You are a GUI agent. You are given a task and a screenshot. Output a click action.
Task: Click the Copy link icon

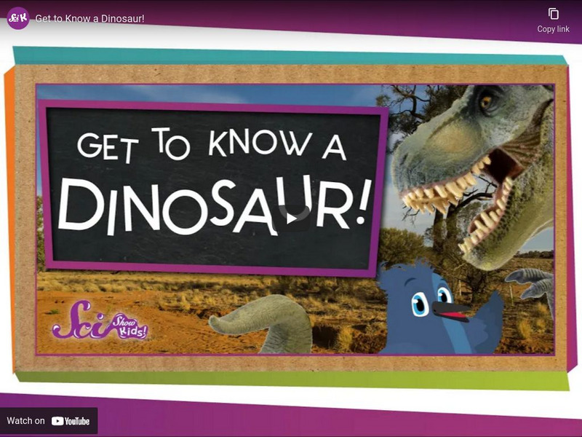(553, 14)
